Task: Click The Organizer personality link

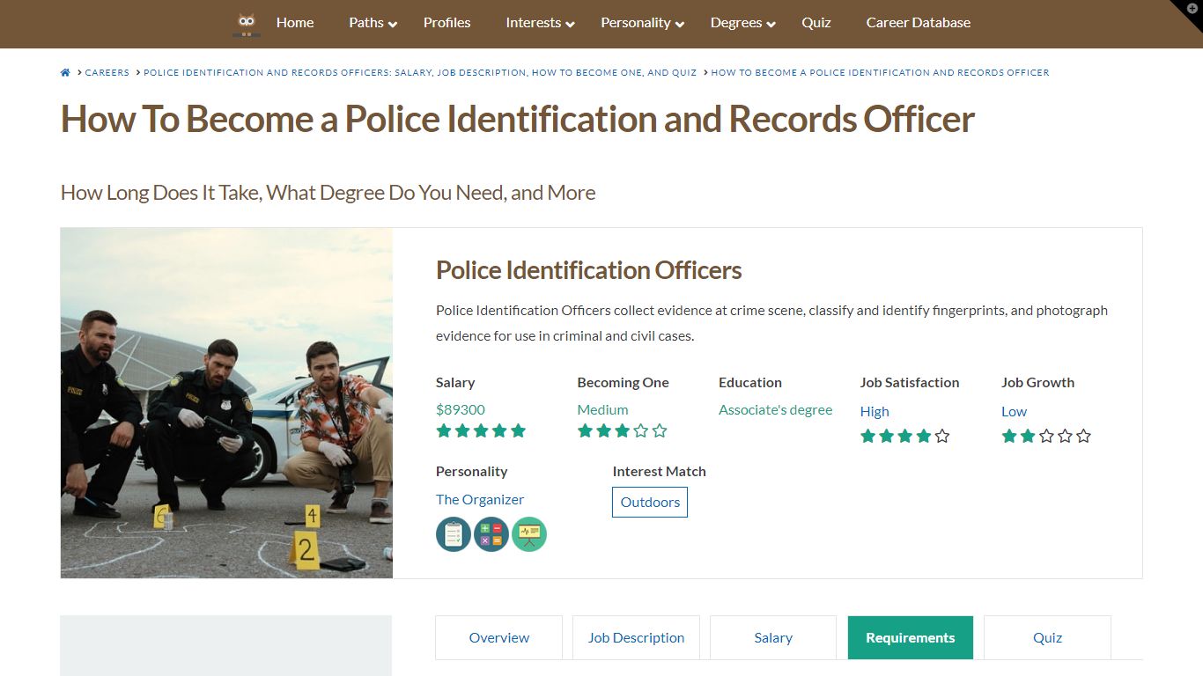Action: click(x=480, y=499)
